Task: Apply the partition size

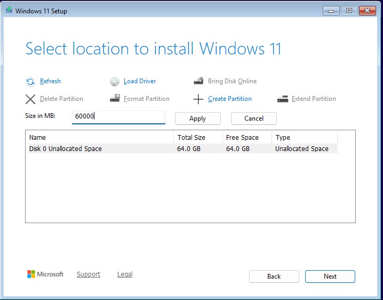Action: (198, 119)
